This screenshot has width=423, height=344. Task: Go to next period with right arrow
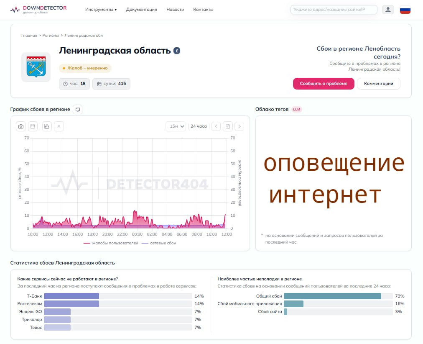click(x=240, y=126)
